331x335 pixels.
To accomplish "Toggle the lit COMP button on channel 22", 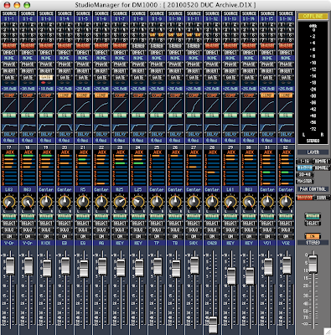I will [101, 95].
